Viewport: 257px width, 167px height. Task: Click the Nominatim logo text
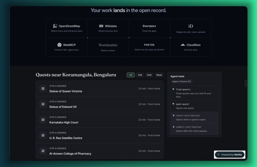pyautogui.click(x=108, y=45)
